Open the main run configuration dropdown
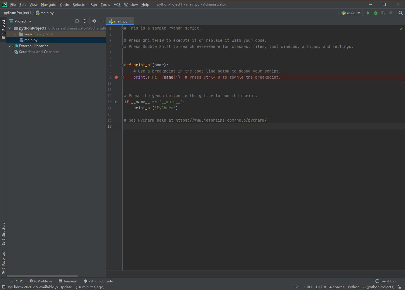Screen dimensions: 405x290 click(x=351, y=13)
